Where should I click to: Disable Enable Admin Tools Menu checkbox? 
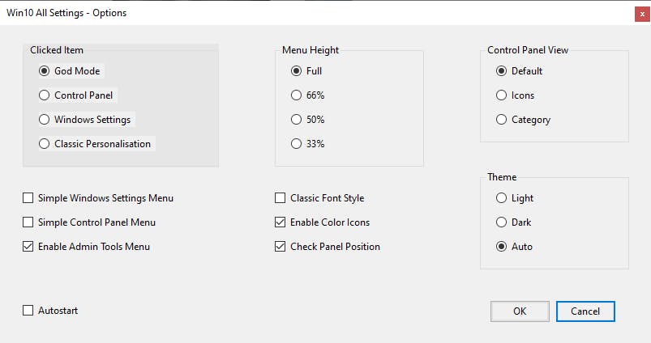(x=28, y=247)
